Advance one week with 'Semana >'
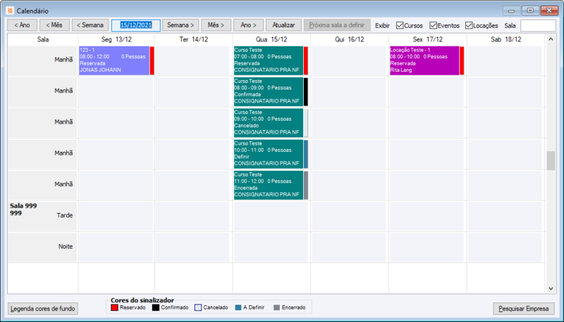Image resolution: width=564 pixels, height=322 pixels. (180, 25)
